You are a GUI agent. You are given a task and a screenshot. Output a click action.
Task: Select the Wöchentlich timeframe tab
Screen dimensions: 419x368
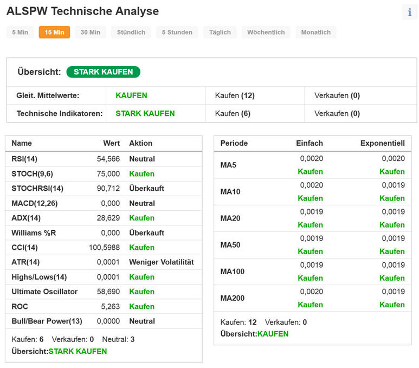pos(266,33)
